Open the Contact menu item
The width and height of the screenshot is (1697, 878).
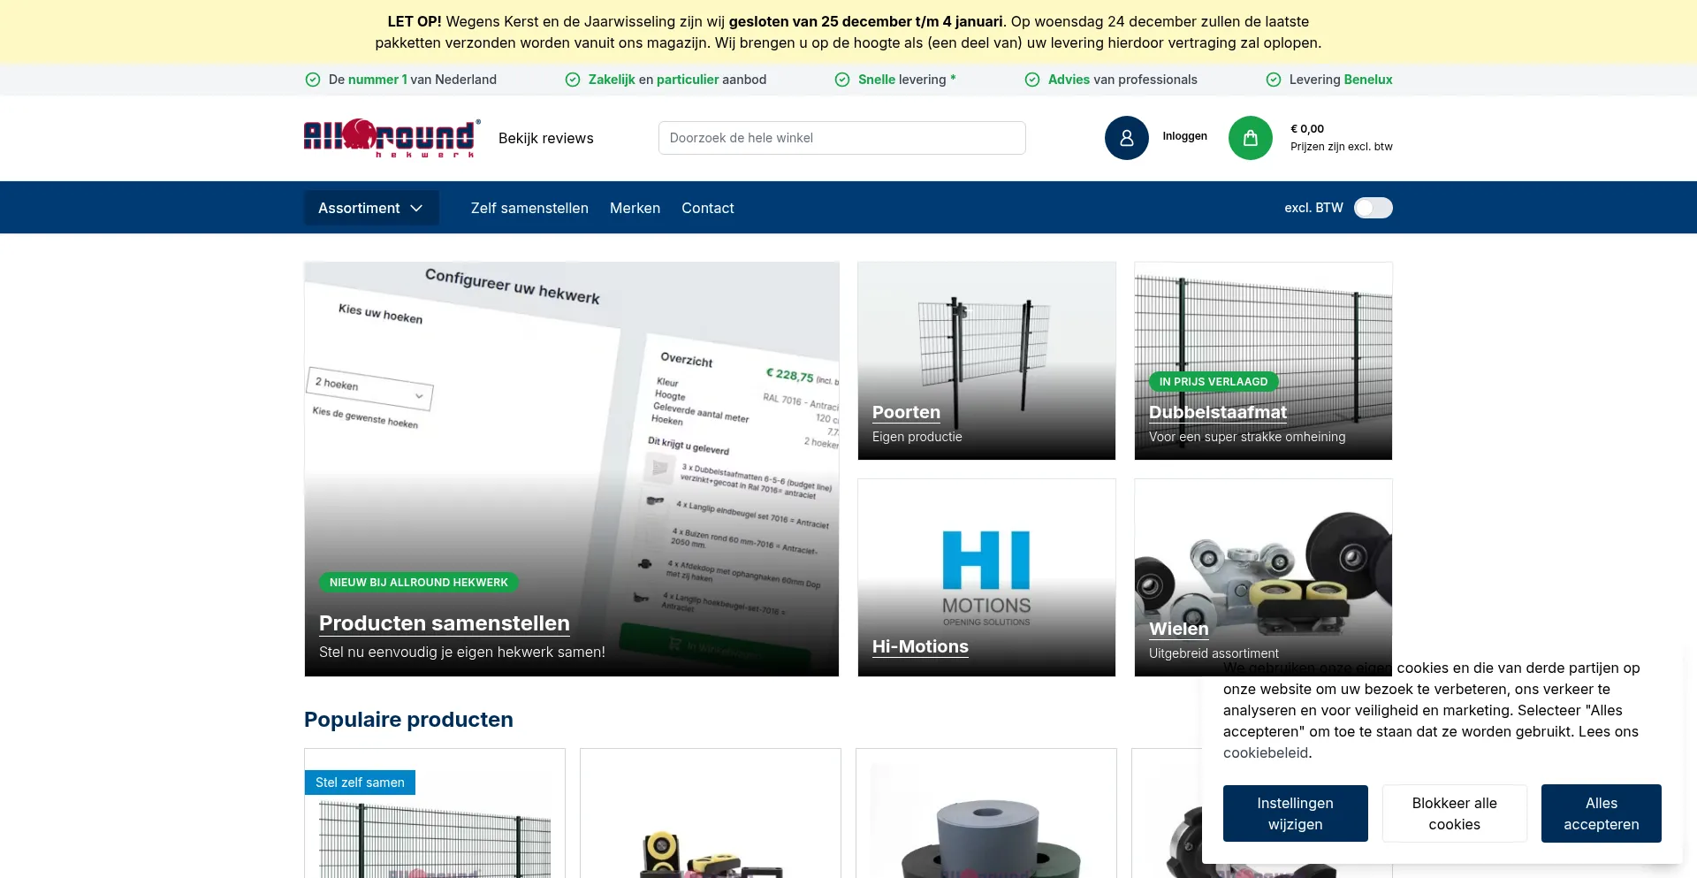click(x=707, y=208)
